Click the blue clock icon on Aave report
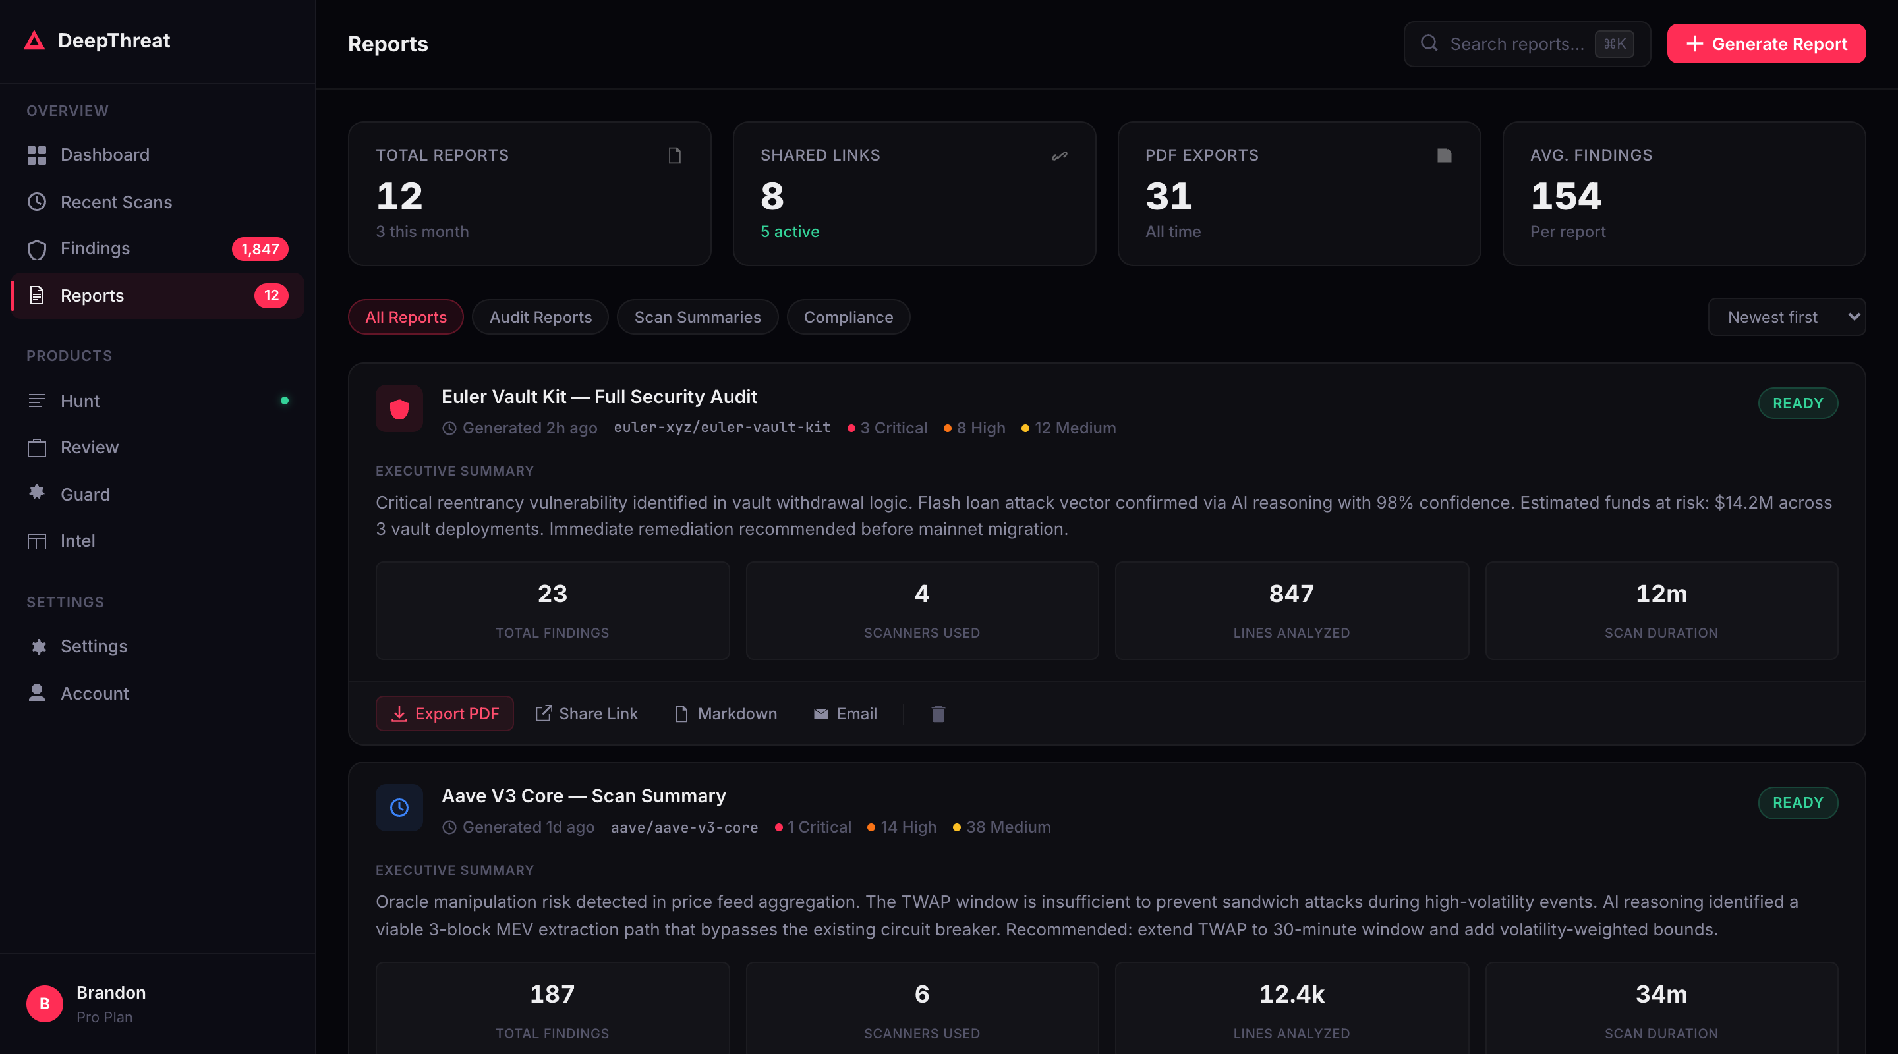1898x1054 pixels. [399, 808]
